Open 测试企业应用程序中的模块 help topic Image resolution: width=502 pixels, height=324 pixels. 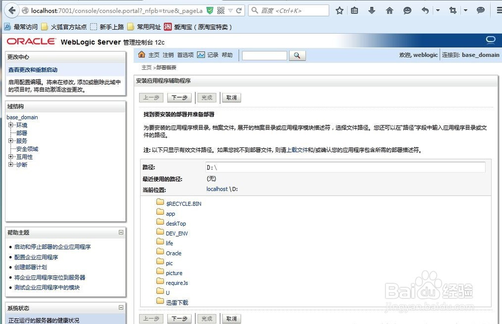tap(47, 287)
